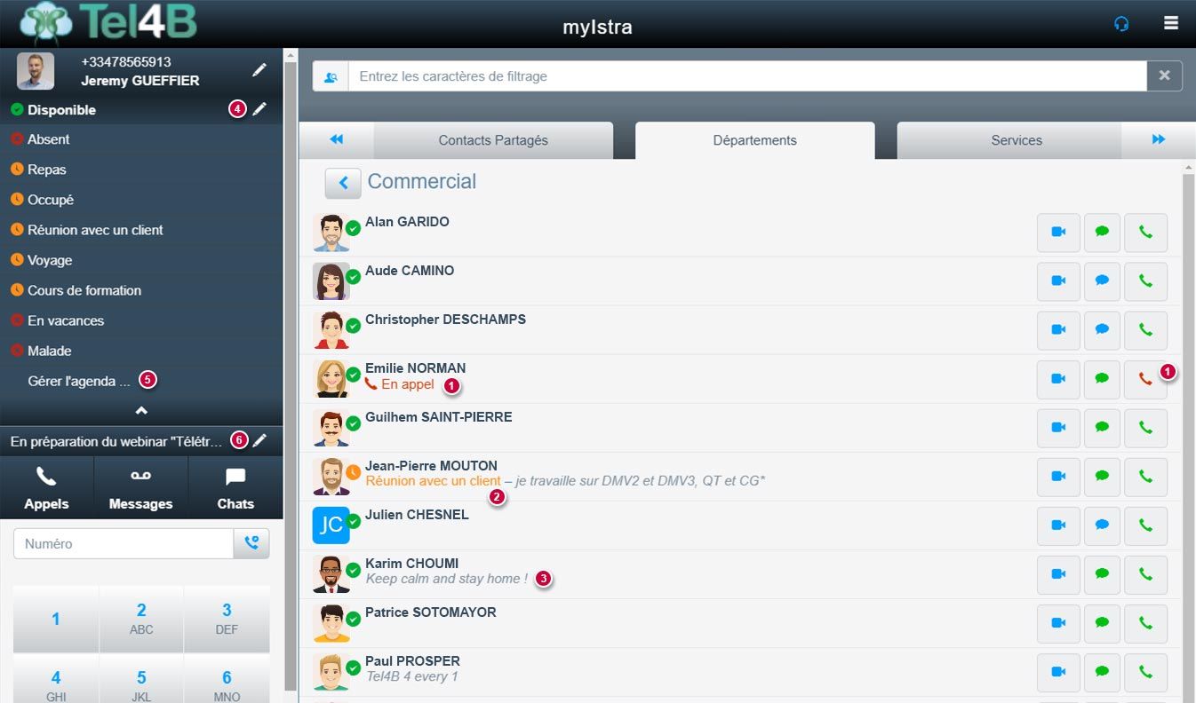
Task: Start video call with Emilie NORMAN
Action: click(1058, 379)
